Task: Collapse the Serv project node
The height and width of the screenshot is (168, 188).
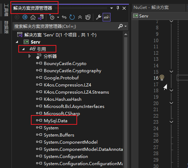Action: [x=17, y=42]
